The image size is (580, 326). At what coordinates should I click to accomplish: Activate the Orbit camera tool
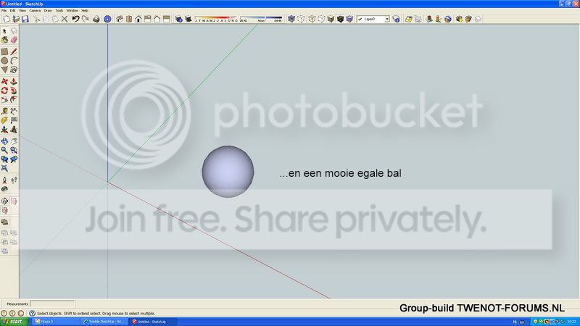[x=4, y=141]
